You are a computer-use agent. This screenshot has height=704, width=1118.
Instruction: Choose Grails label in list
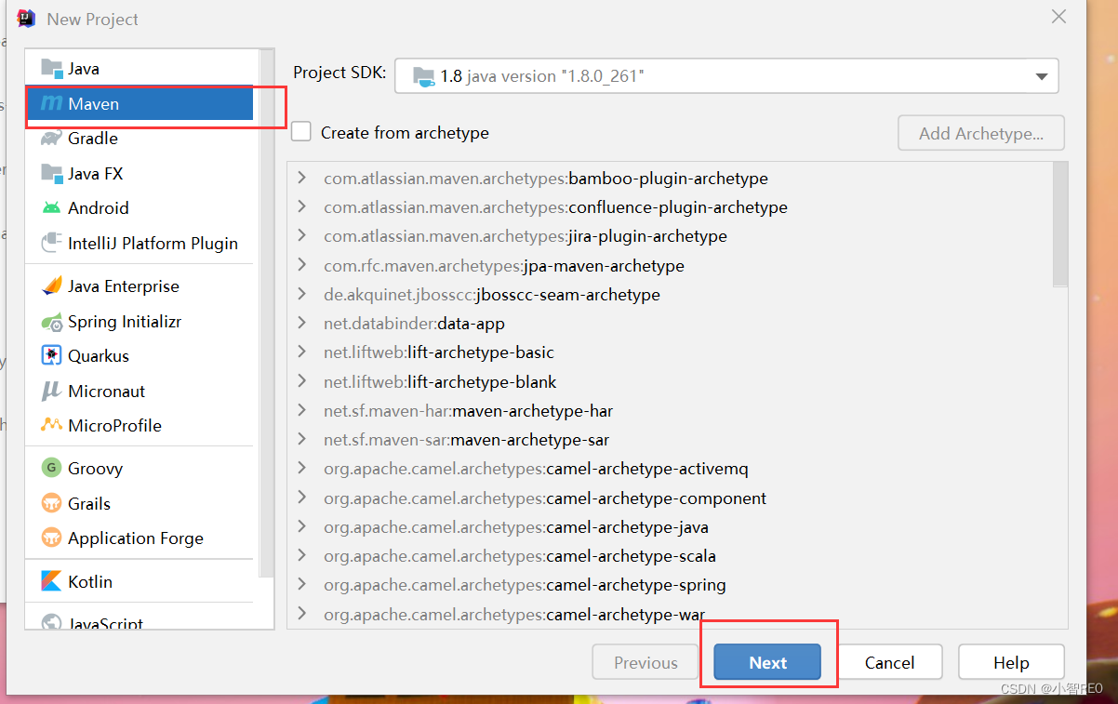click(x=89, y=504)
